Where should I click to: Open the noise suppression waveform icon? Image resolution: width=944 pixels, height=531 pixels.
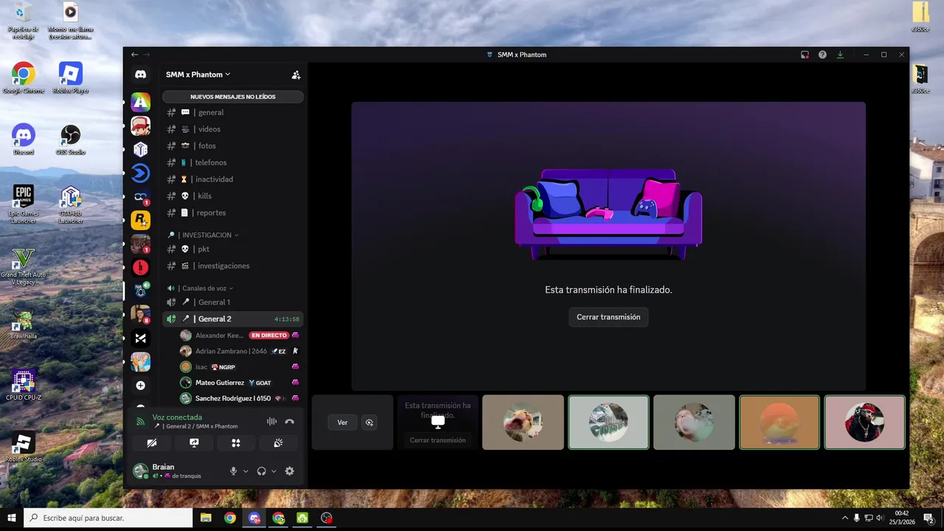tap(271, 422)
